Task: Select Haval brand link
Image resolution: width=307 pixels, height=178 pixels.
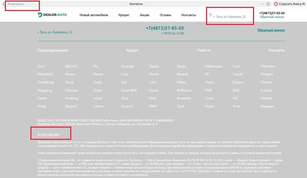Action: (x=70, y=82)
